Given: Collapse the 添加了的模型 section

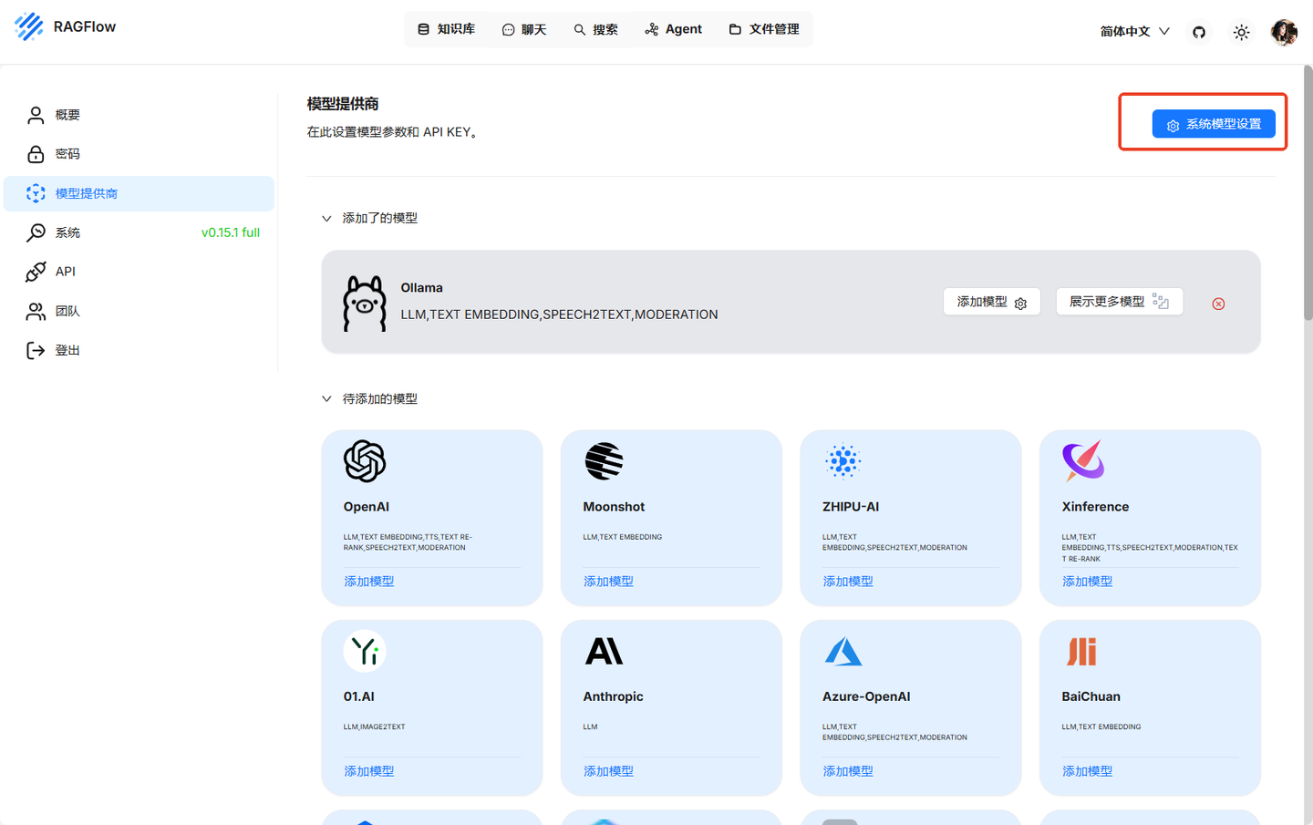Looking at the screenshot, I should pos(326,219).
